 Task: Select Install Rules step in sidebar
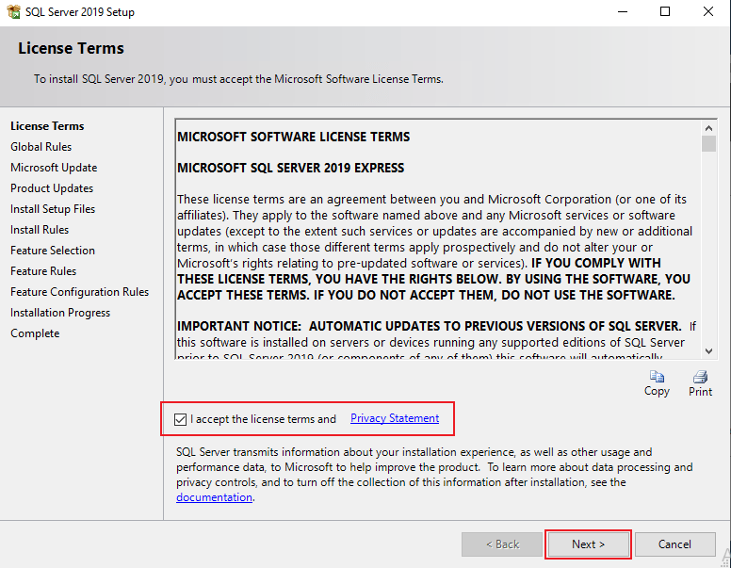click(40, 230)
